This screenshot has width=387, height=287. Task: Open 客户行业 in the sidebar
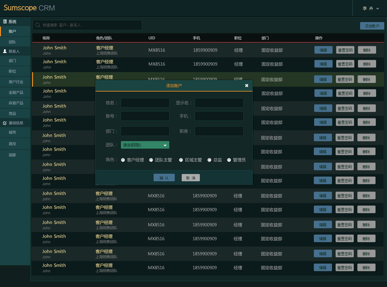(x=15, y=82)
